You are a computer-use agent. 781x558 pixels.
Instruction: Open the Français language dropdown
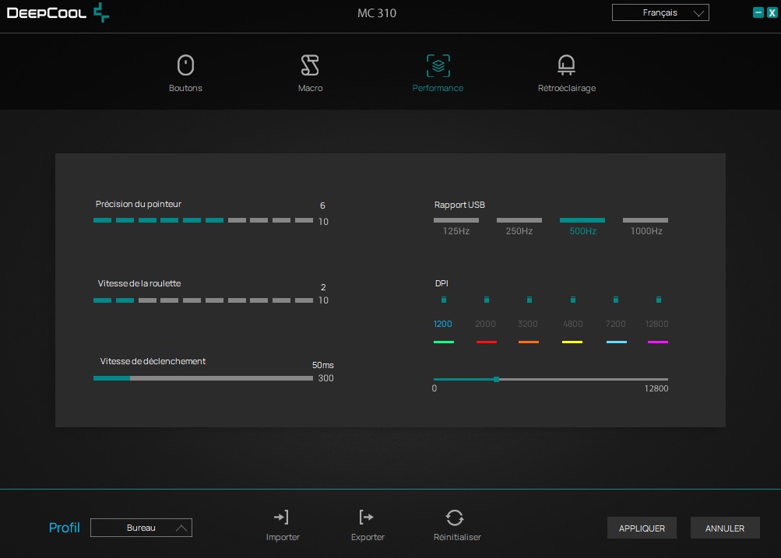(x=660, y=12)
